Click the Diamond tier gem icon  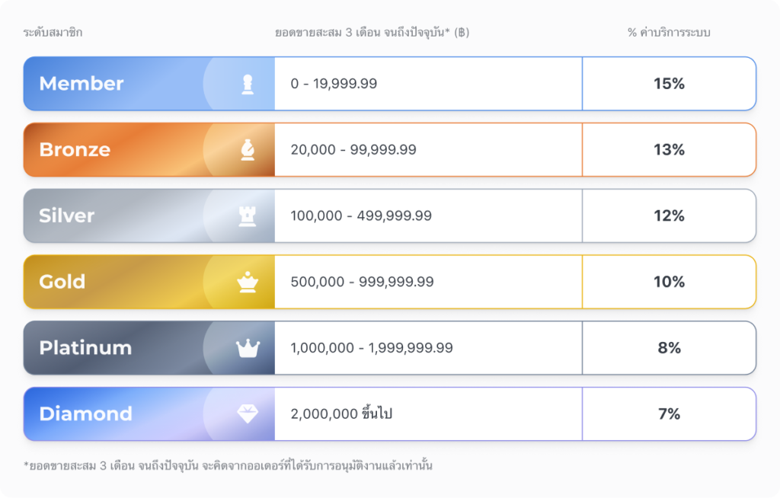click(248, 414)
